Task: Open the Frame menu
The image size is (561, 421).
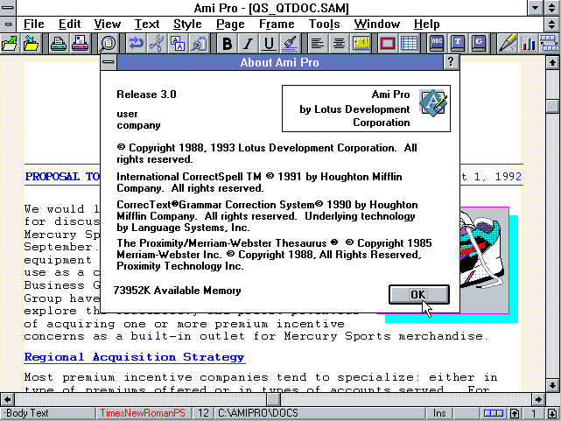Action: point(277,24)
